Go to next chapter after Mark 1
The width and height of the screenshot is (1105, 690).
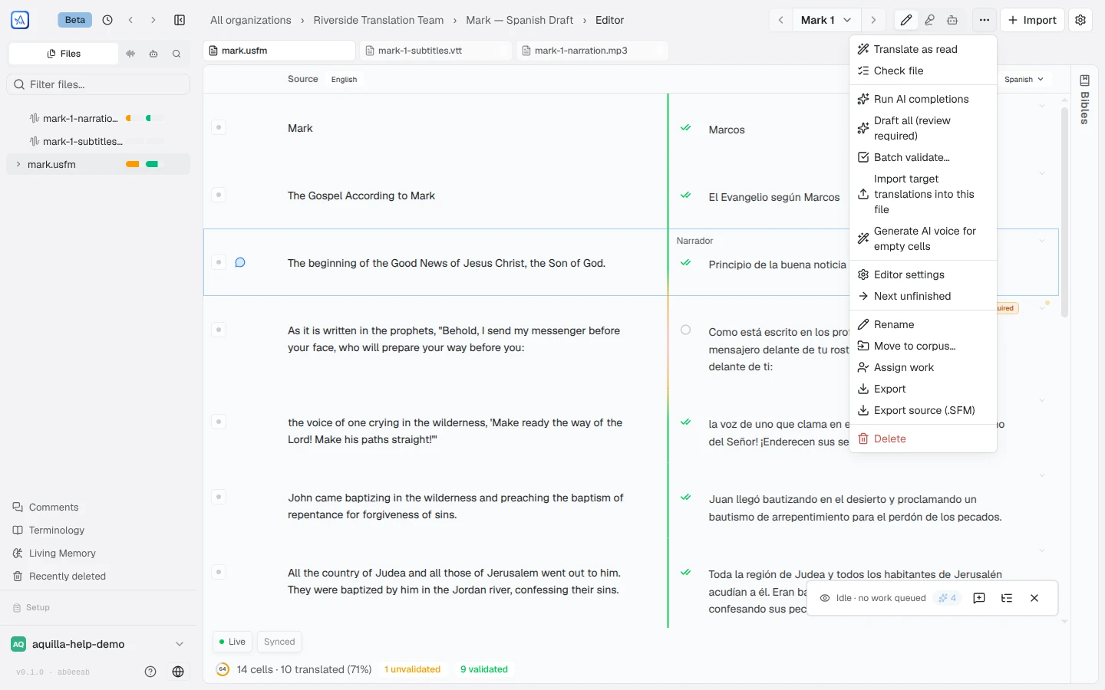[x=873, y=20]
